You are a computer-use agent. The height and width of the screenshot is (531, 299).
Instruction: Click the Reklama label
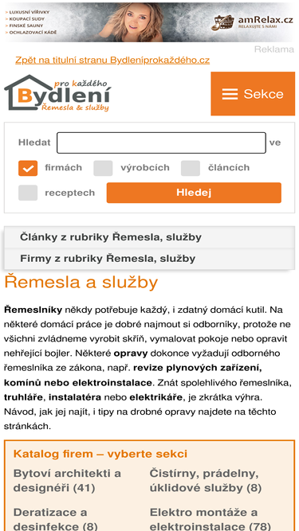tap(274, 49)
